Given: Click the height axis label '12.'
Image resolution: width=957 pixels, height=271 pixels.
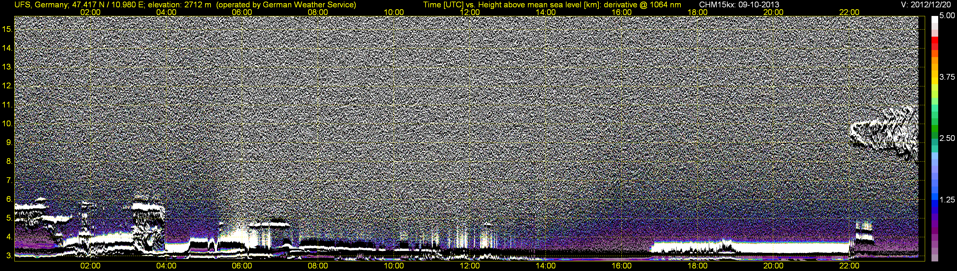Looking at the screenshot, I should coord(7,86).
